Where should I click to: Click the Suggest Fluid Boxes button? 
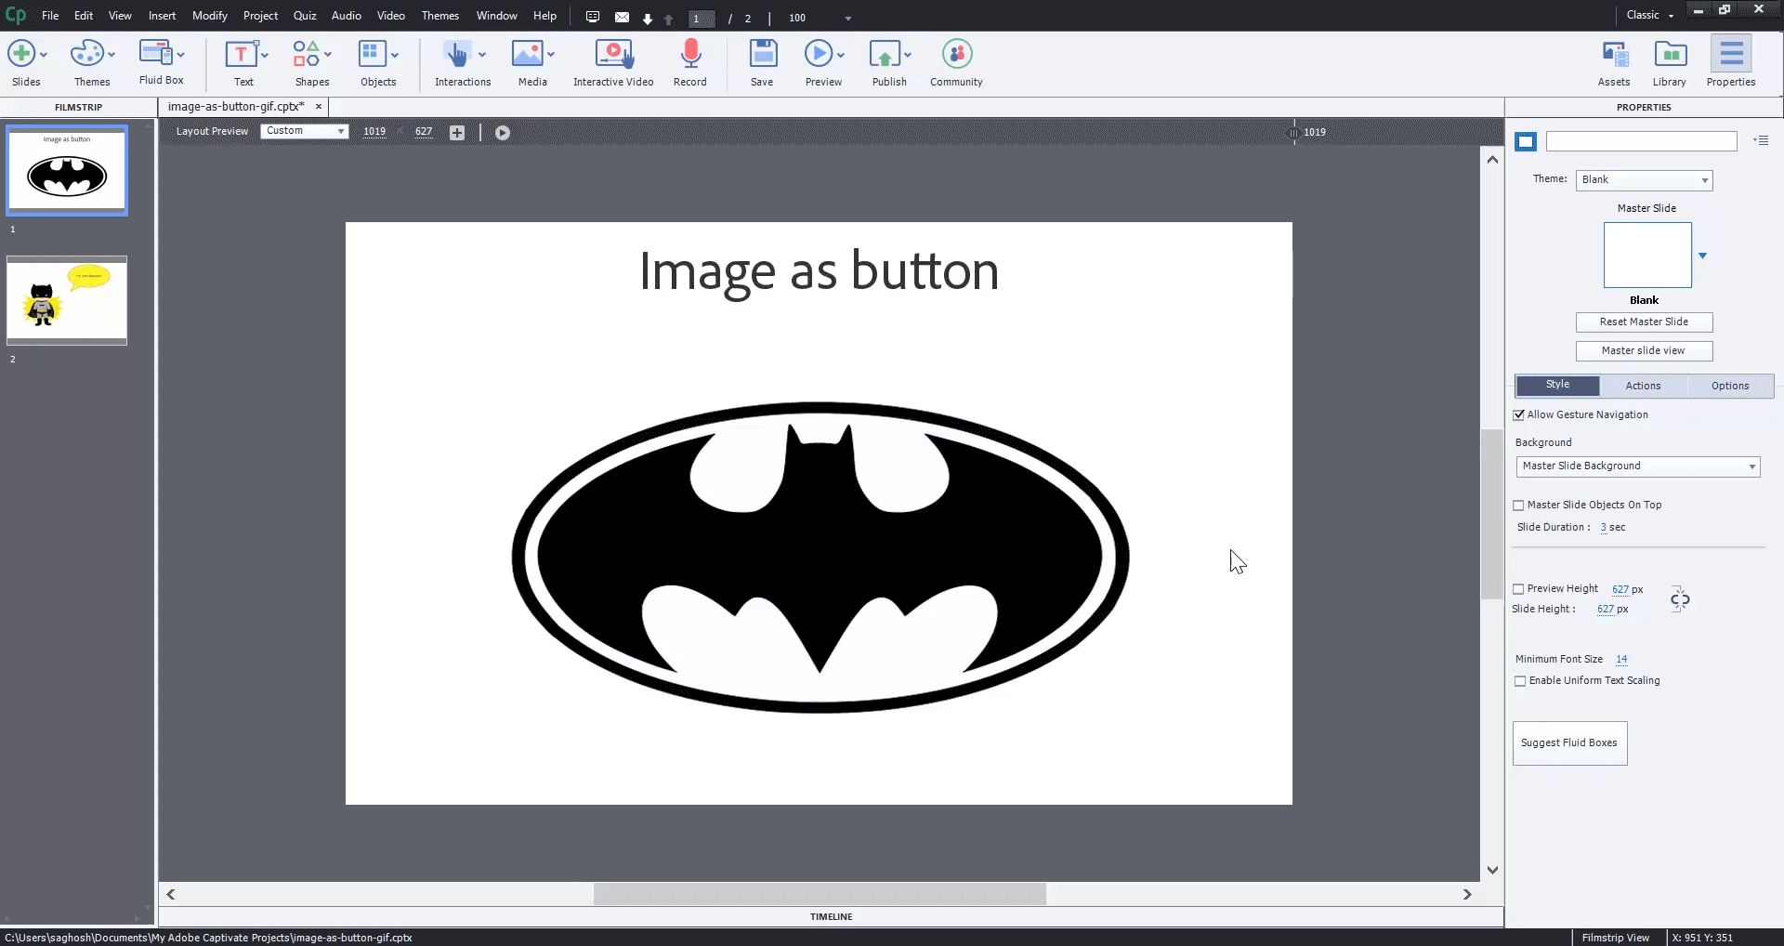1569,743
